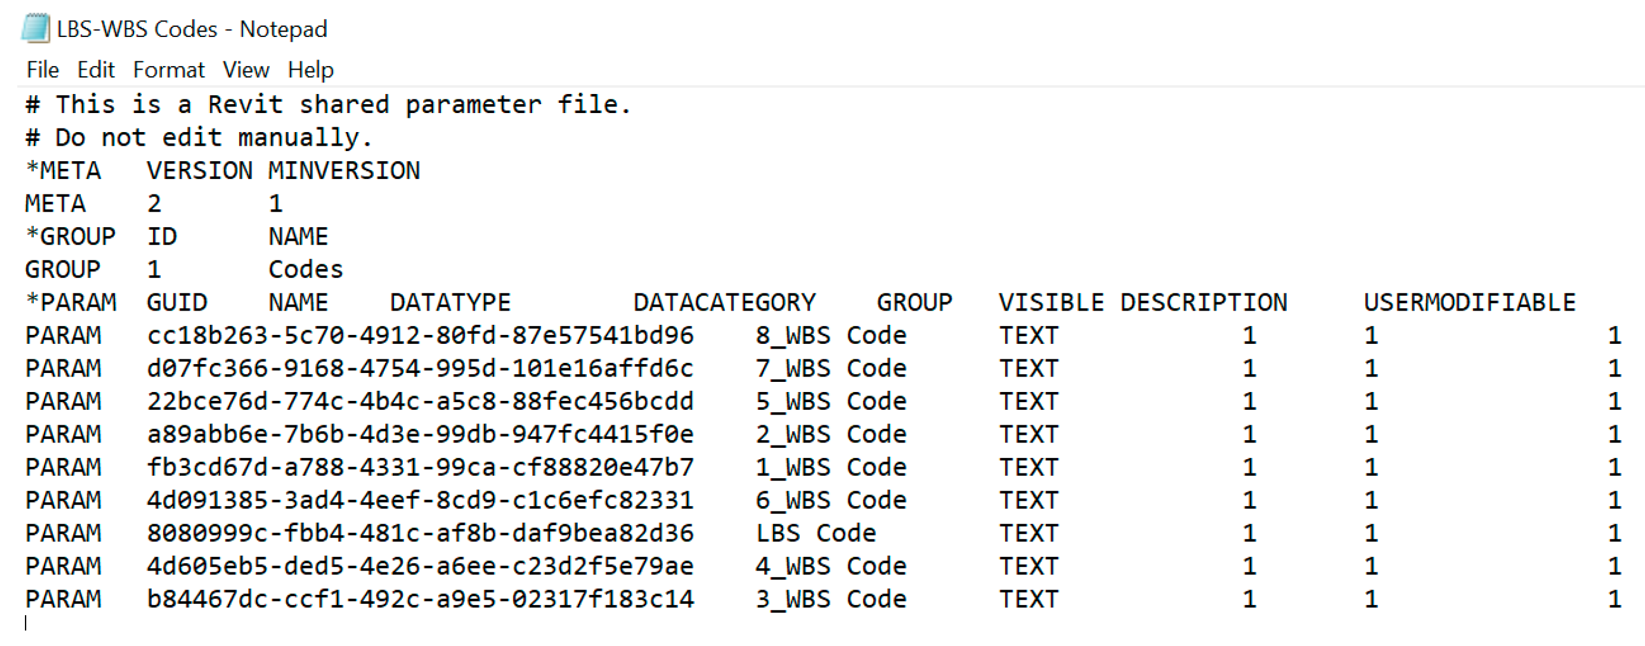The width and height of the screenshot is (1645, 646).
Task: Click the text '8_WBS Code'
Action: pyautogui.click(x=830, y=335)
